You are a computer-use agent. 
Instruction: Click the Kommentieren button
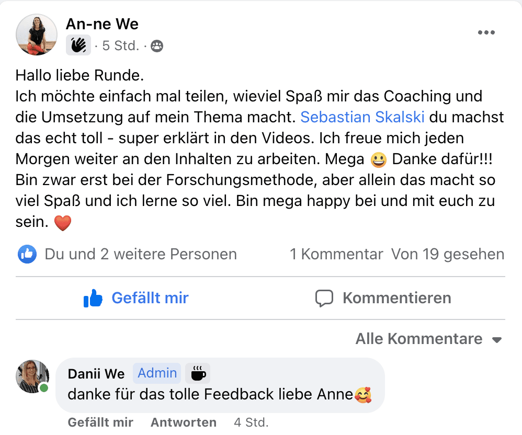coord(383,298)
